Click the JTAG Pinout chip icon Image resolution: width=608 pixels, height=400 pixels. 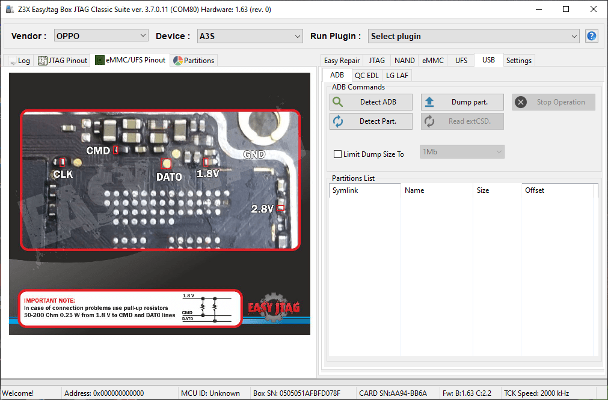click(x=42, y=61)
